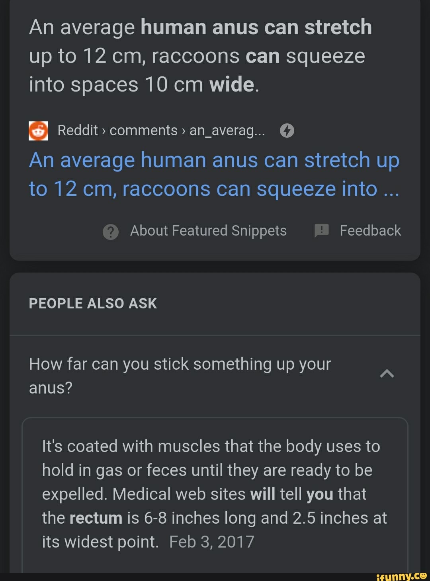Toggle the "How far can you stick" question

(180, 375)
